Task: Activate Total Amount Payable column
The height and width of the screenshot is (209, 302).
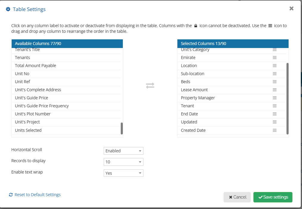Action: pyautogui.click(x=35, y=66)
